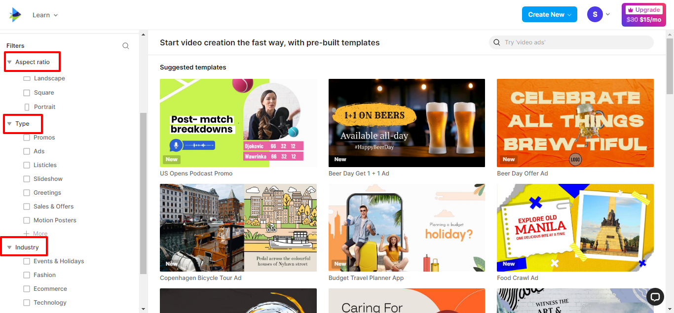Select the 1+1 On Beers template thumbnail
674x313 pixels.
[407, 123]
